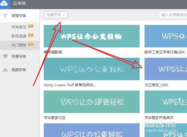Remove the 免费字体 filter tag with X
187x137 pixels.
[x=64, y=15]
